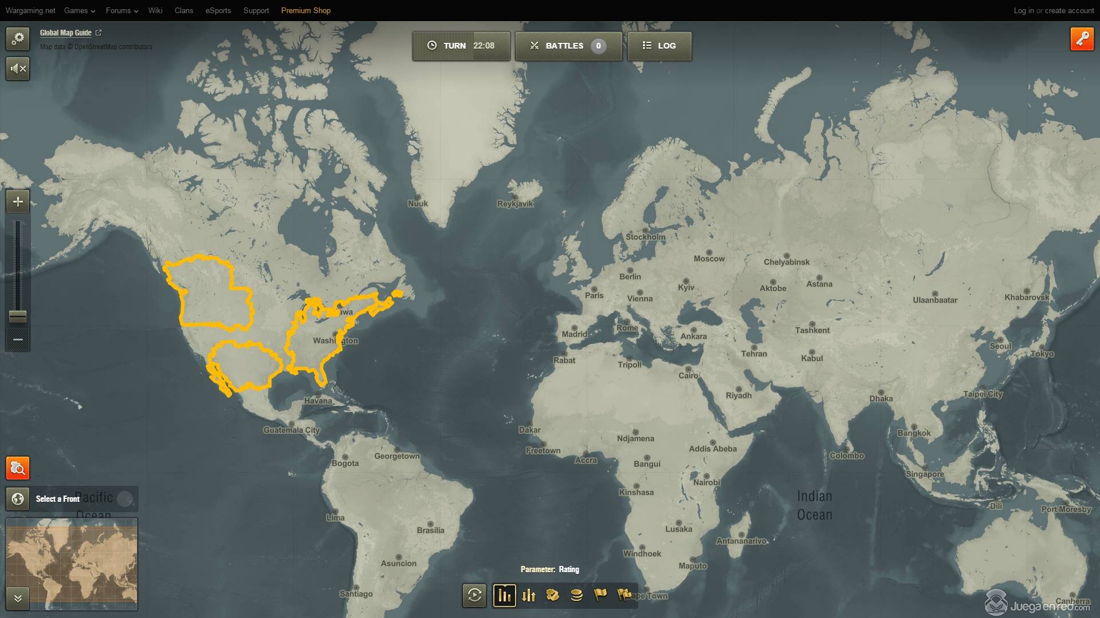
Task: Open the LOG panel button
Action: pyautogui.click(x=659, y=46)
